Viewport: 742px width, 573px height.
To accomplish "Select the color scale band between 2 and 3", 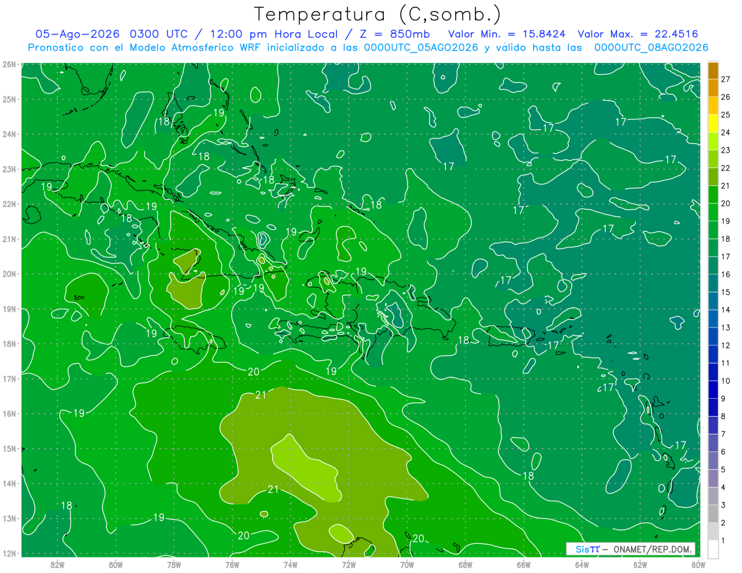I will (713, 514).
